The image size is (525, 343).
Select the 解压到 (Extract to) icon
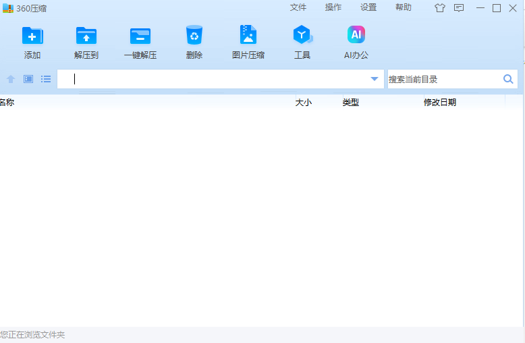(x=86, y=36)
